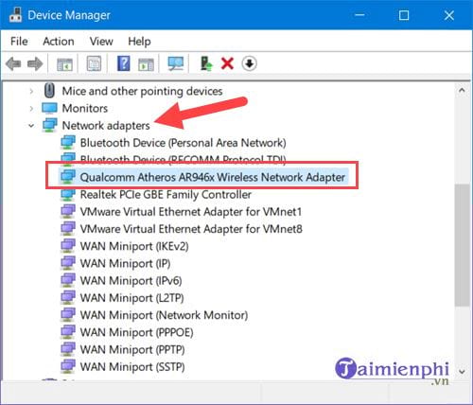
Task: Select WAN Miniport (PPPOE) entry
Action: pyautogui.click(x=136, y=332)
